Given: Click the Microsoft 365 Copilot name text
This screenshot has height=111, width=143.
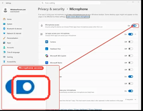Looking at the screenshot, I should 58,56.
